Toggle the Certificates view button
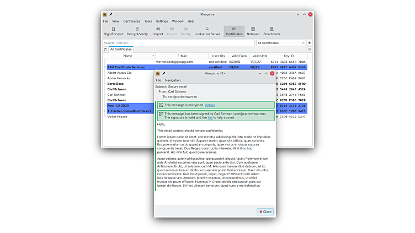Image resolution: width=415 pixels, height=233 pixels. coord(234,31)
